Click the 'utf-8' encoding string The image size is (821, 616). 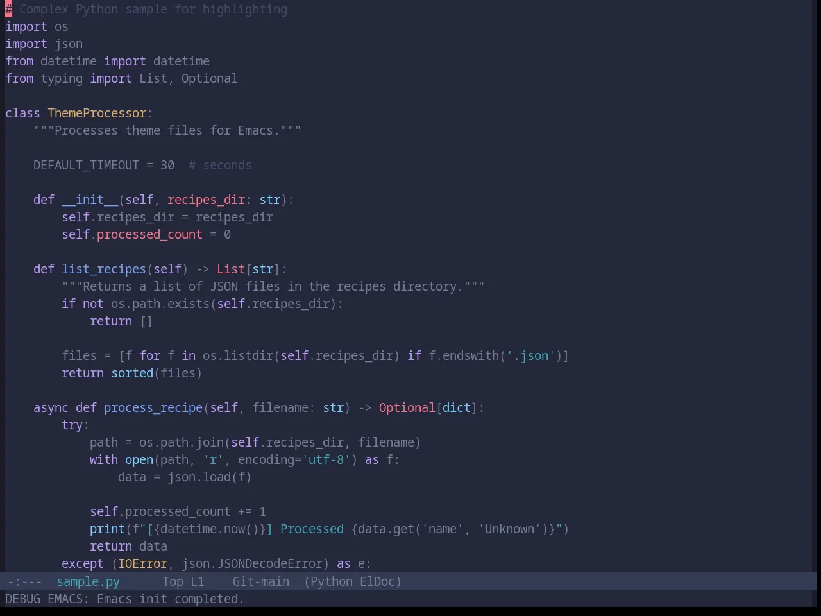point(326,459)
